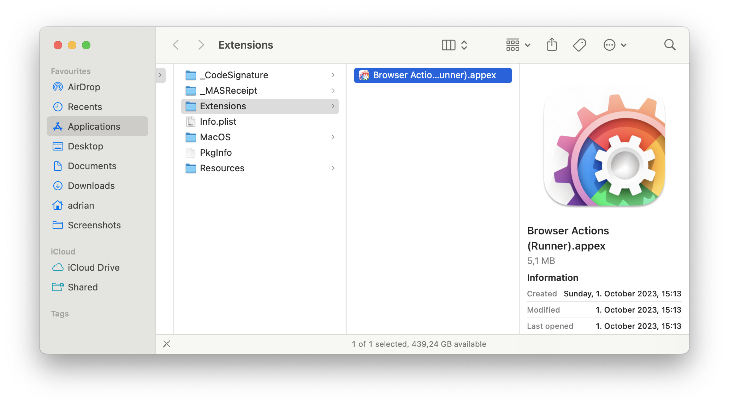
Task: Select the Info.plist file
Action: [218, 122]
